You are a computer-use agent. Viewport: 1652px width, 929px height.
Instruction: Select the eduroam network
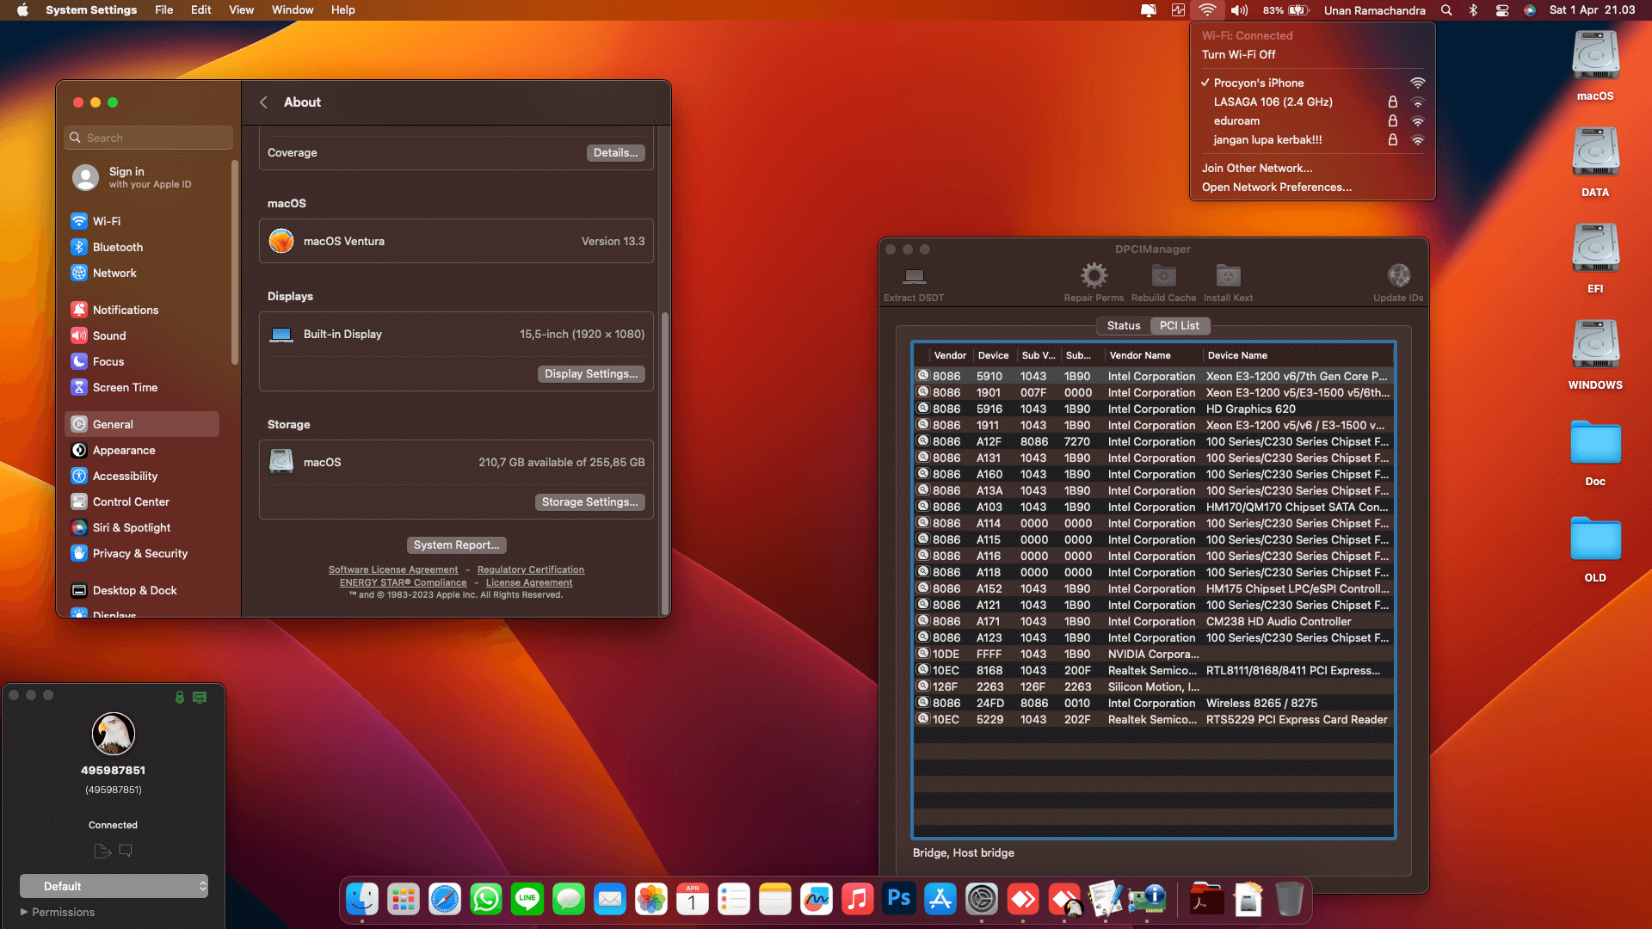pyautogui.click(x=1236, y=120)
